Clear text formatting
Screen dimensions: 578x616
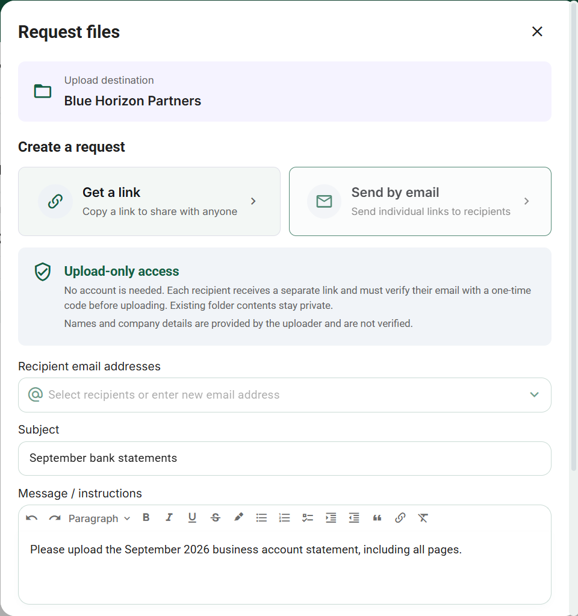pos(423,518)
